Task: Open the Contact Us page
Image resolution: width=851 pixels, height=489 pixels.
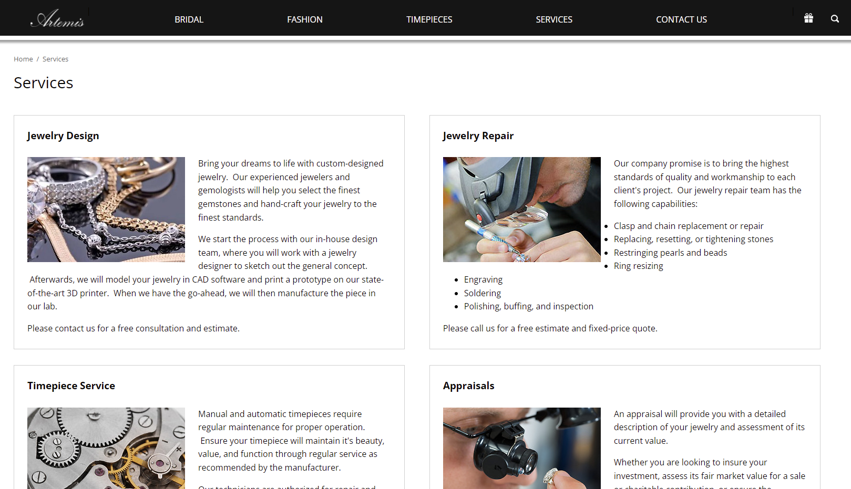Action: pos(681,19)
